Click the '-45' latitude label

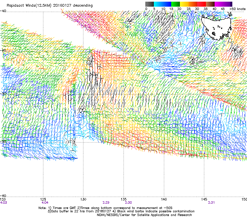point(3,50)
